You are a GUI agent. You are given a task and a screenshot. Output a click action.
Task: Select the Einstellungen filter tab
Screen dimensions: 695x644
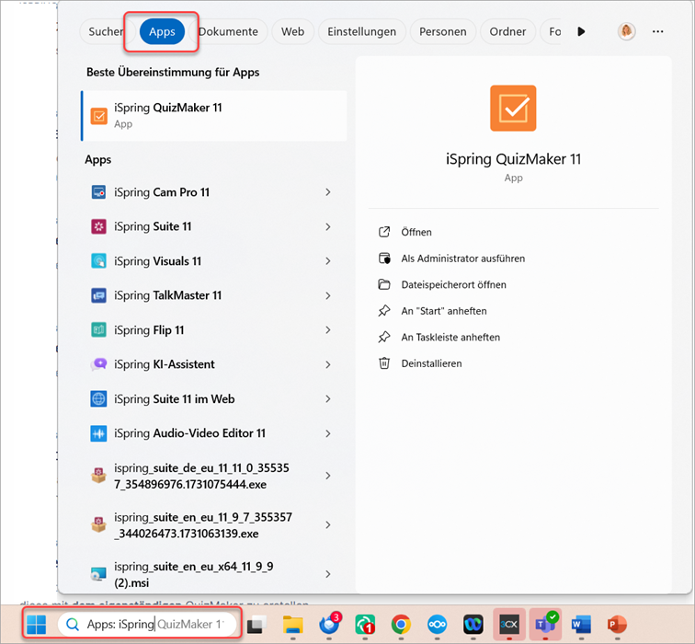(x=361, y=31)
